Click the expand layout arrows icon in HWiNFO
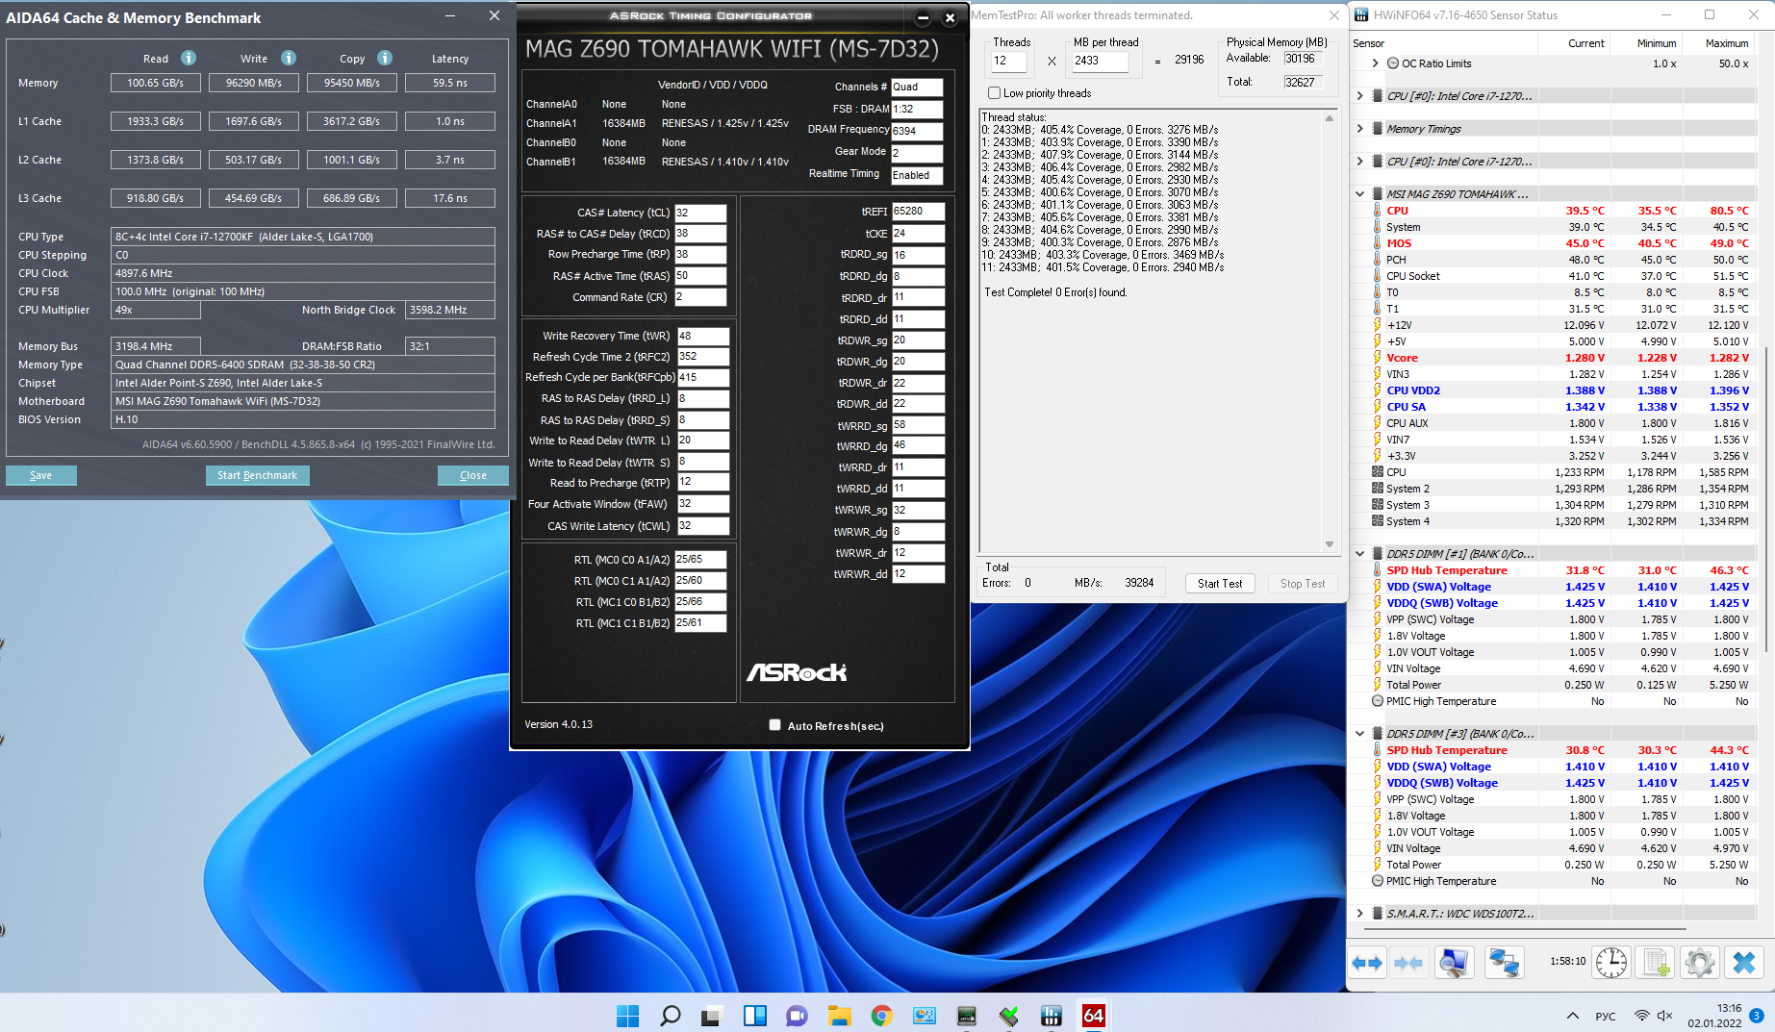1775x1032 pixels. tap(1367, 962)
